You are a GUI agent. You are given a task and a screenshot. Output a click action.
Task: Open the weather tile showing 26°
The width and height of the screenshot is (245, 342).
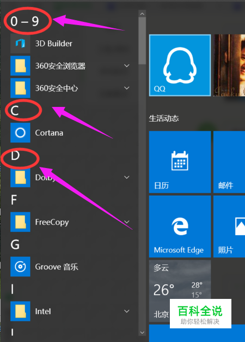point(180,291)
